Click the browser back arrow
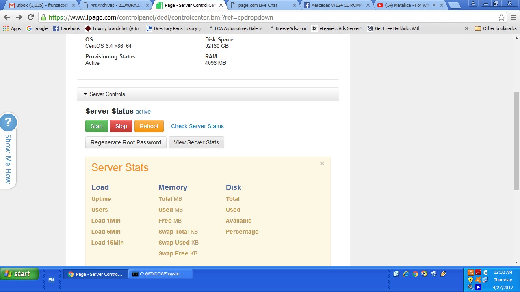520x292 pixels. pyautogui.click(x=7, y=17)
